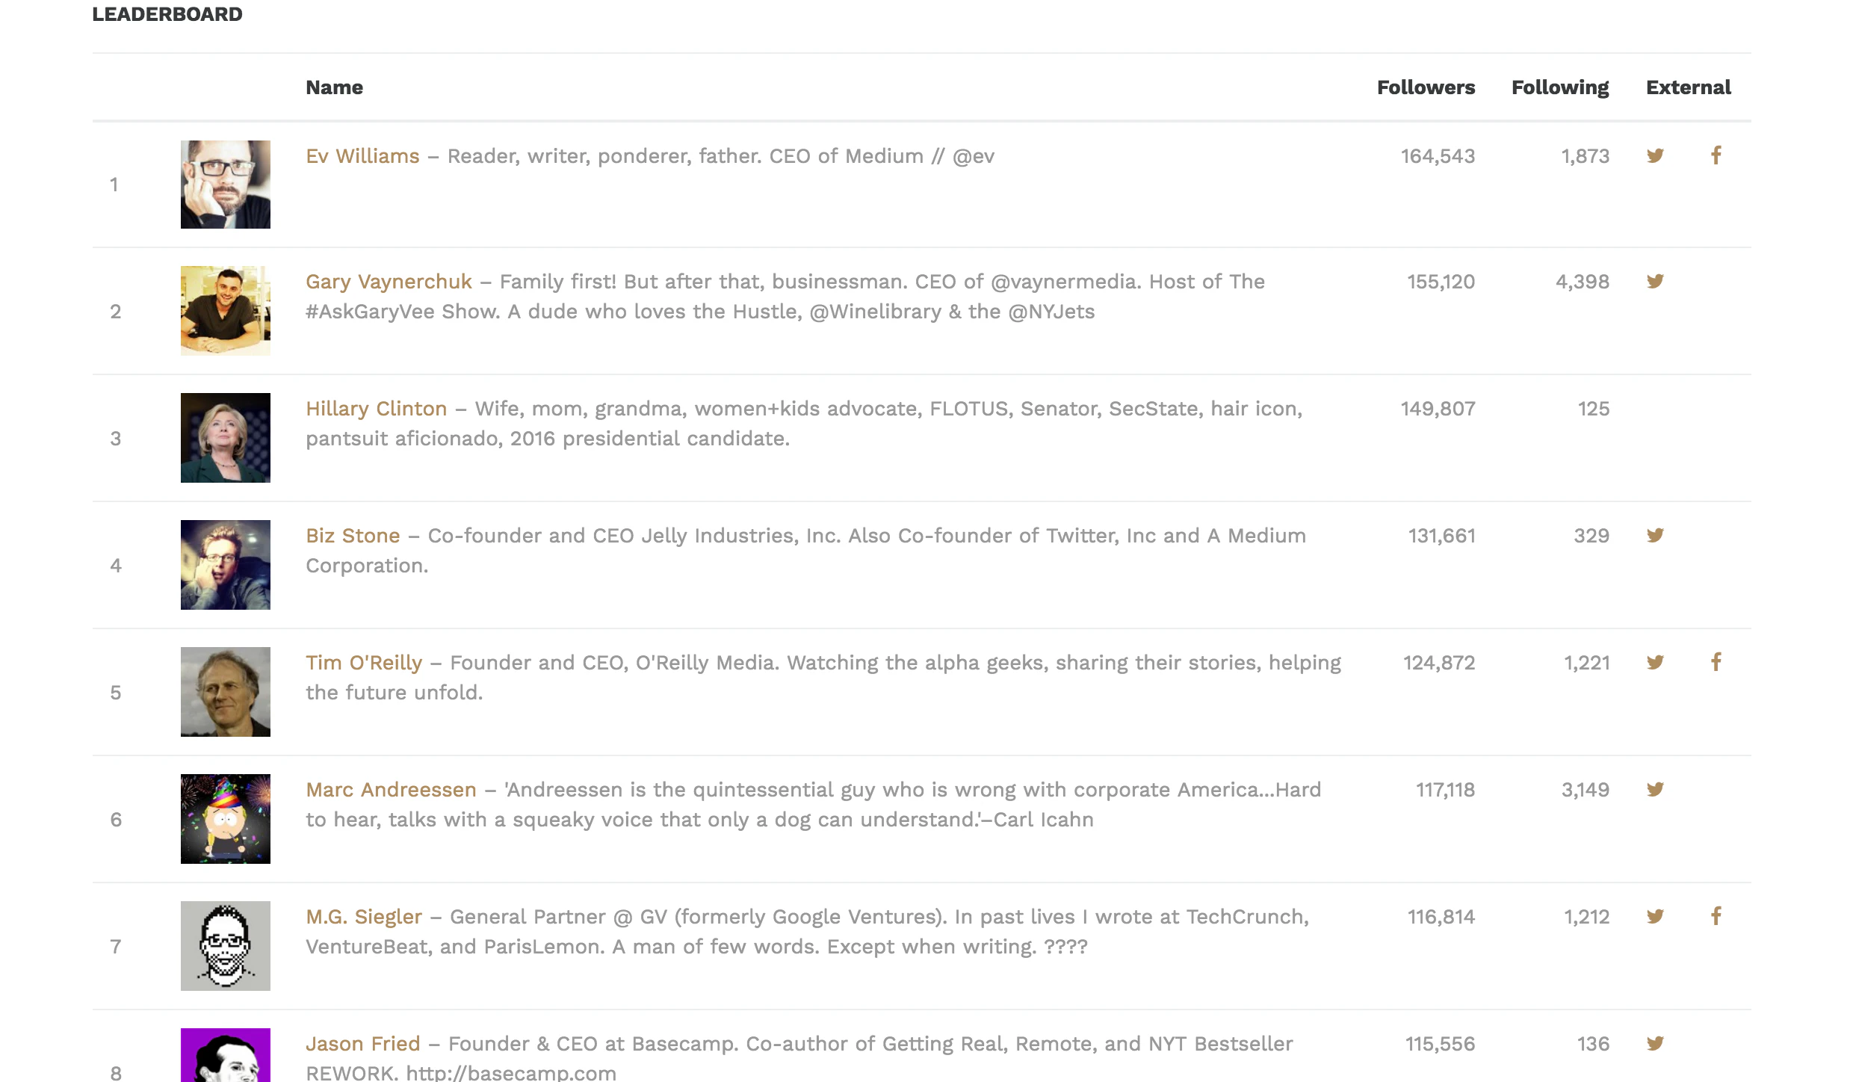
Task: Click the Name column header
Action: [x=334, y=87]
